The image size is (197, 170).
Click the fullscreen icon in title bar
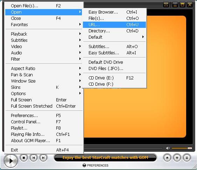pos(166,5)
